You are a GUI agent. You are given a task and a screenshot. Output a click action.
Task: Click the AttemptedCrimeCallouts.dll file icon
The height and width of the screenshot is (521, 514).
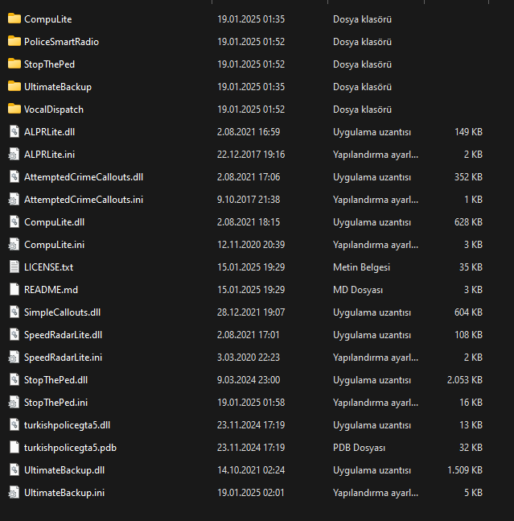(x=14, y=177)
